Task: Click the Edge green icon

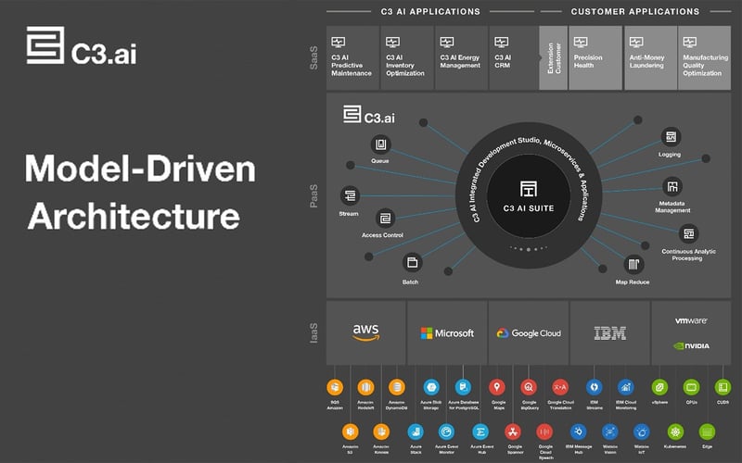Action: click(x=707, y=432)
